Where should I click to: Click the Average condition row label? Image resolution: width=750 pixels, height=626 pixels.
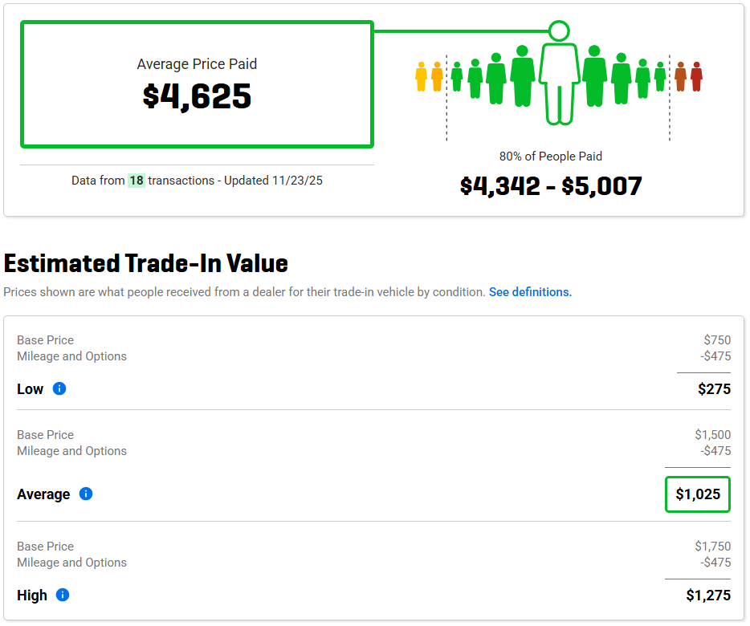click(43, 494)
